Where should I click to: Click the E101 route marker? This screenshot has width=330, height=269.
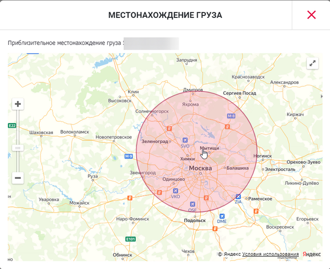[x=131, y=239]
